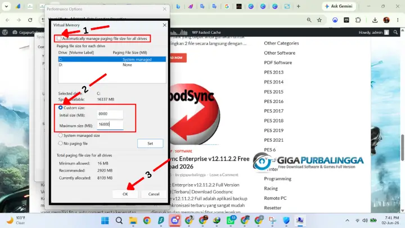The width and height of the screenshot is (405, 228).
Task: Open a new browser tab
Action: click(x=298, y=6)
